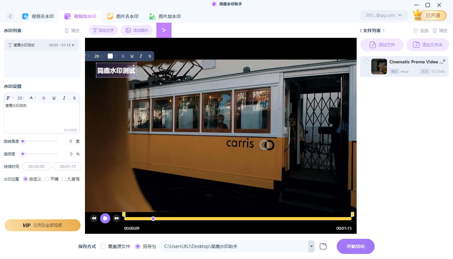Click the 添加文件 button
Image resolution: width=453 pixels, height=259 pixels.
[382, 45]
